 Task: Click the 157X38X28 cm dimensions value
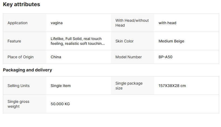click(x=172, y=86)
